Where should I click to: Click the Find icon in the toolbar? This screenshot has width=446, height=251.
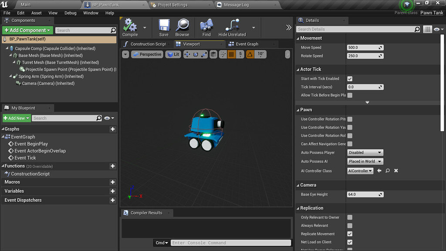(206, 27)
